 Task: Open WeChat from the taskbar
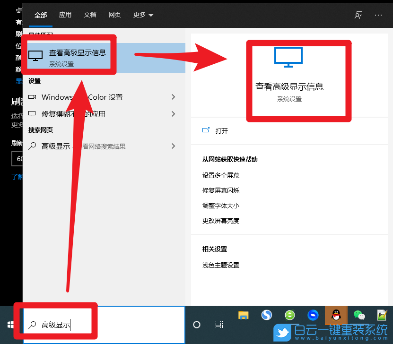359,315
